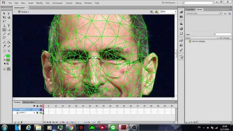Toggle lock all layers header icon
233x131 pixels.
tap(37, 106)
